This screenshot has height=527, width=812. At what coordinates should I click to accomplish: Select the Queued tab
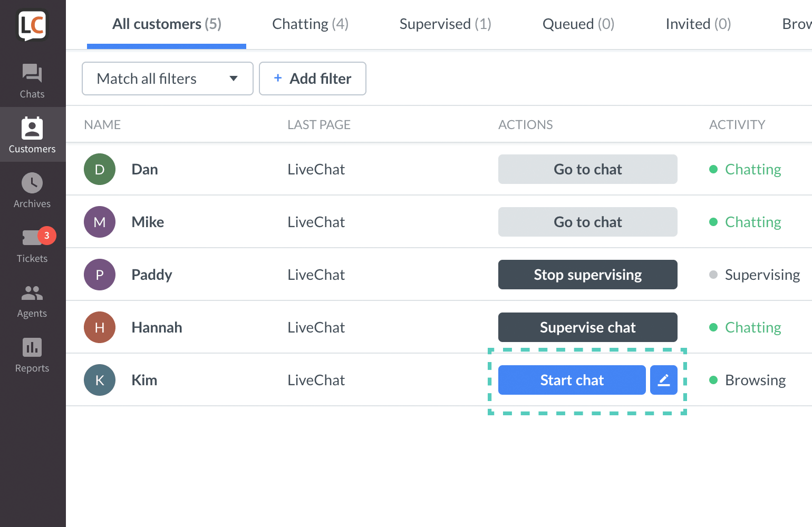578,24
